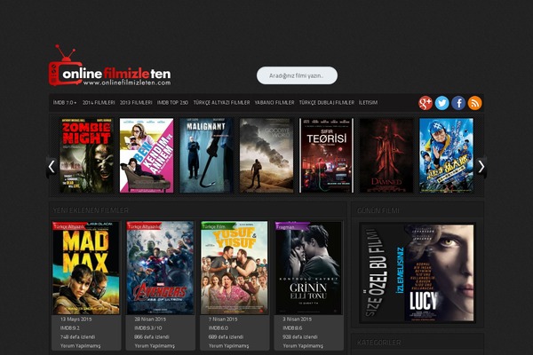Open Türkçe Dublaj Filmler menu item
Image resolution: width=533 pixels, height=355 pixels.
(x=327, y=103)
